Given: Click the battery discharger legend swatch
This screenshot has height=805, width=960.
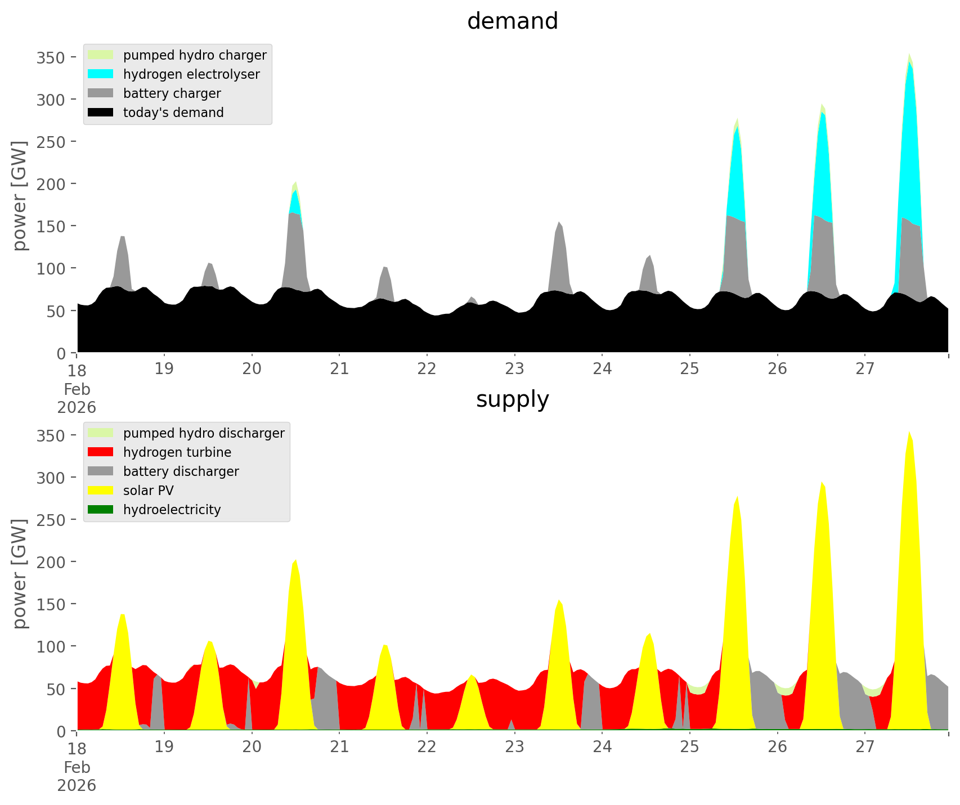Looking at the screenshot, I should (x=101, y=471).
